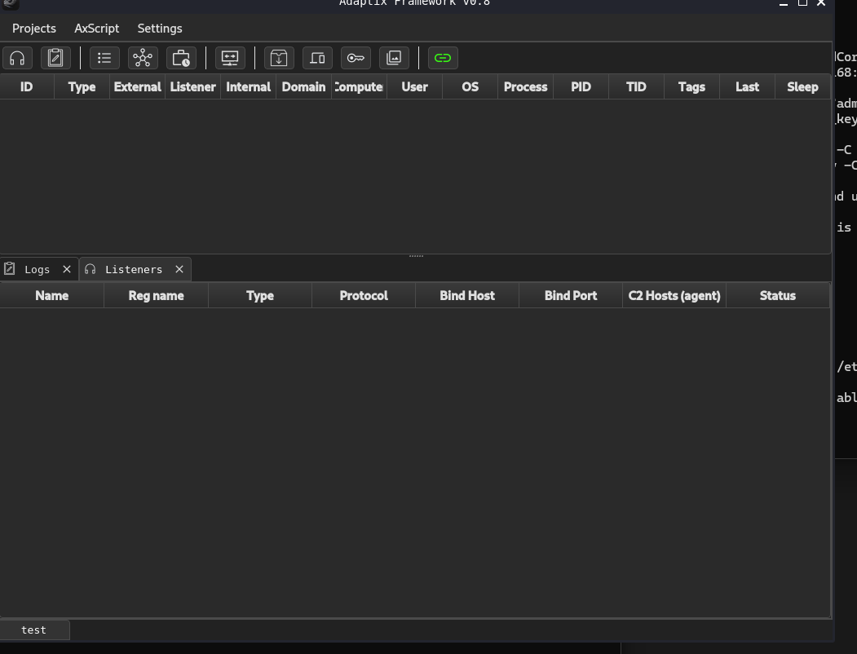Screen dimensions: 857x654
Task: Switch to the Logs tab
Action: [x=37, y=269]
